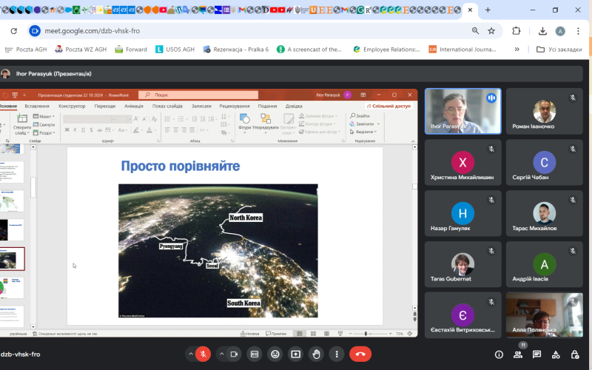592x370 pixels.
Task: Leave the call with red hang-up button
Action: tap(360, 354)
